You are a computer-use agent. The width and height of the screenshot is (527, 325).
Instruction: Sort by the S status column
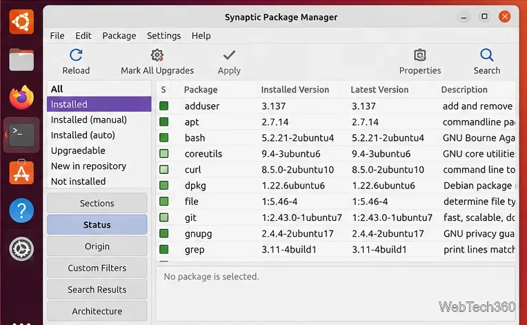163,90
